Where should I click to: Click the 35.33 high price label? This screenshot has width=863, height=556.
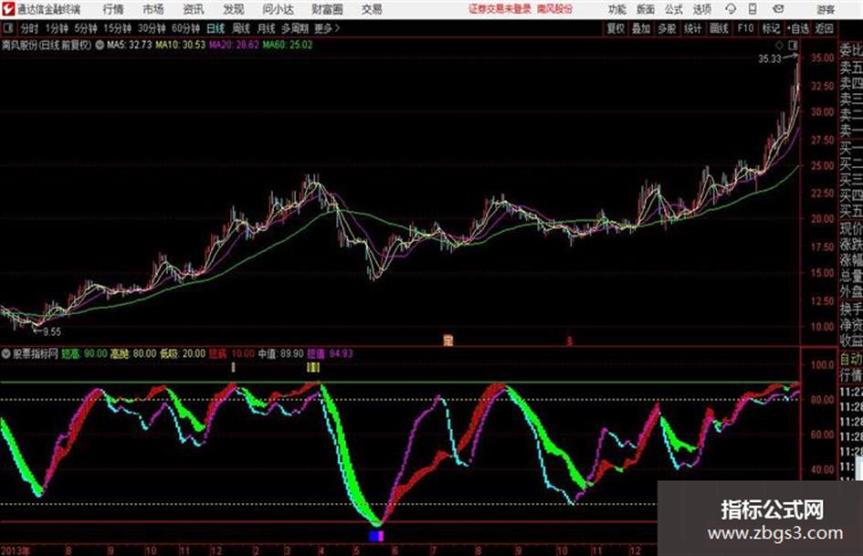click(x=770, y=59)
